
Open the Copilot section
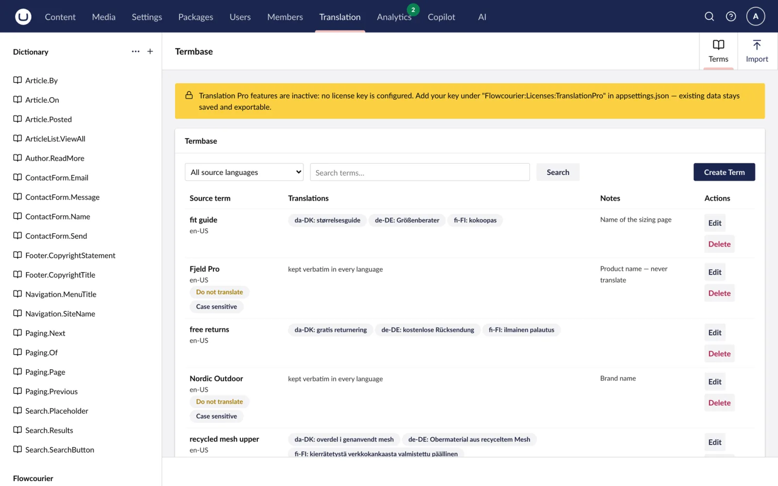pyautogui.click(x=442, y=17)
